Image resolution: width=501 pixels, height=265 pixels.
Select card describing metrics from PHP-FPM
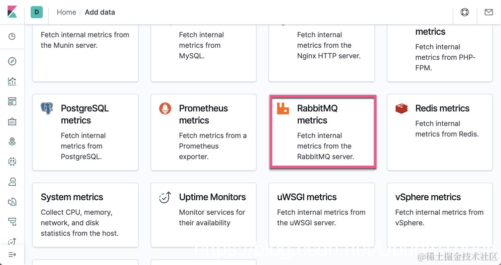point(440,53)
